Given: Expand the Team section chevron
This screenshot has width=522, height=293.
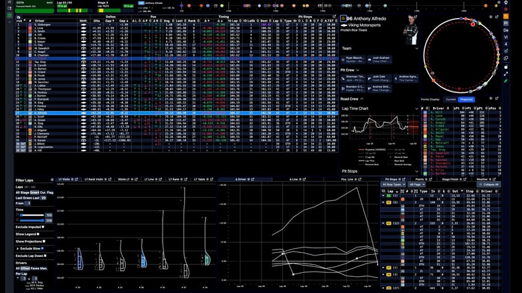Looking at the screenshot, I should click(x=416, y=48).
